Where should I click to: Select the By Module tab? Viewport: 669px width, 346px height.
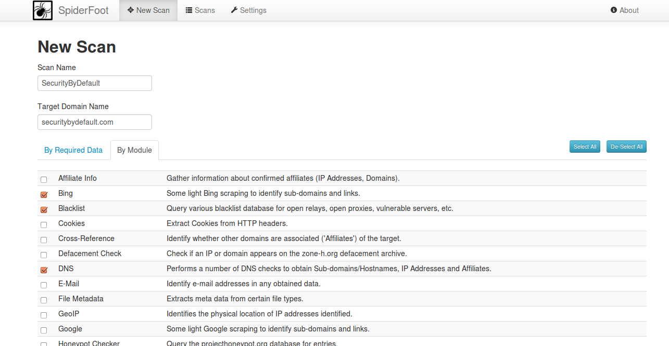tap(134, 150)
